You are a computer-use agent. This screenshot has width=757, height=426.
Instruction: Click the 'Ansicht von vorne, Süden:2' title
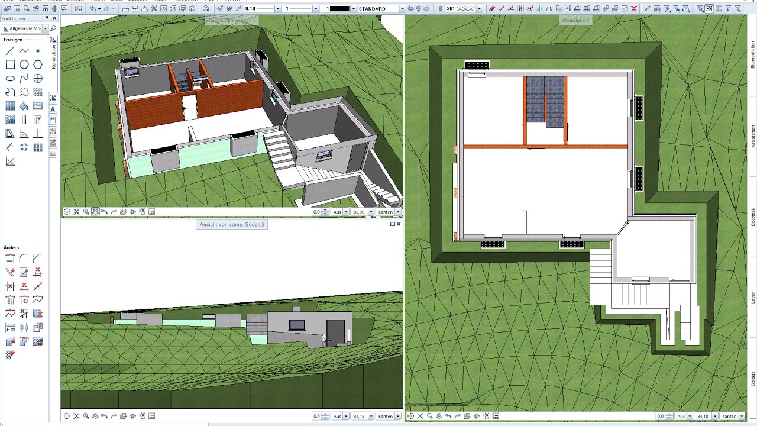coord(232,224)
